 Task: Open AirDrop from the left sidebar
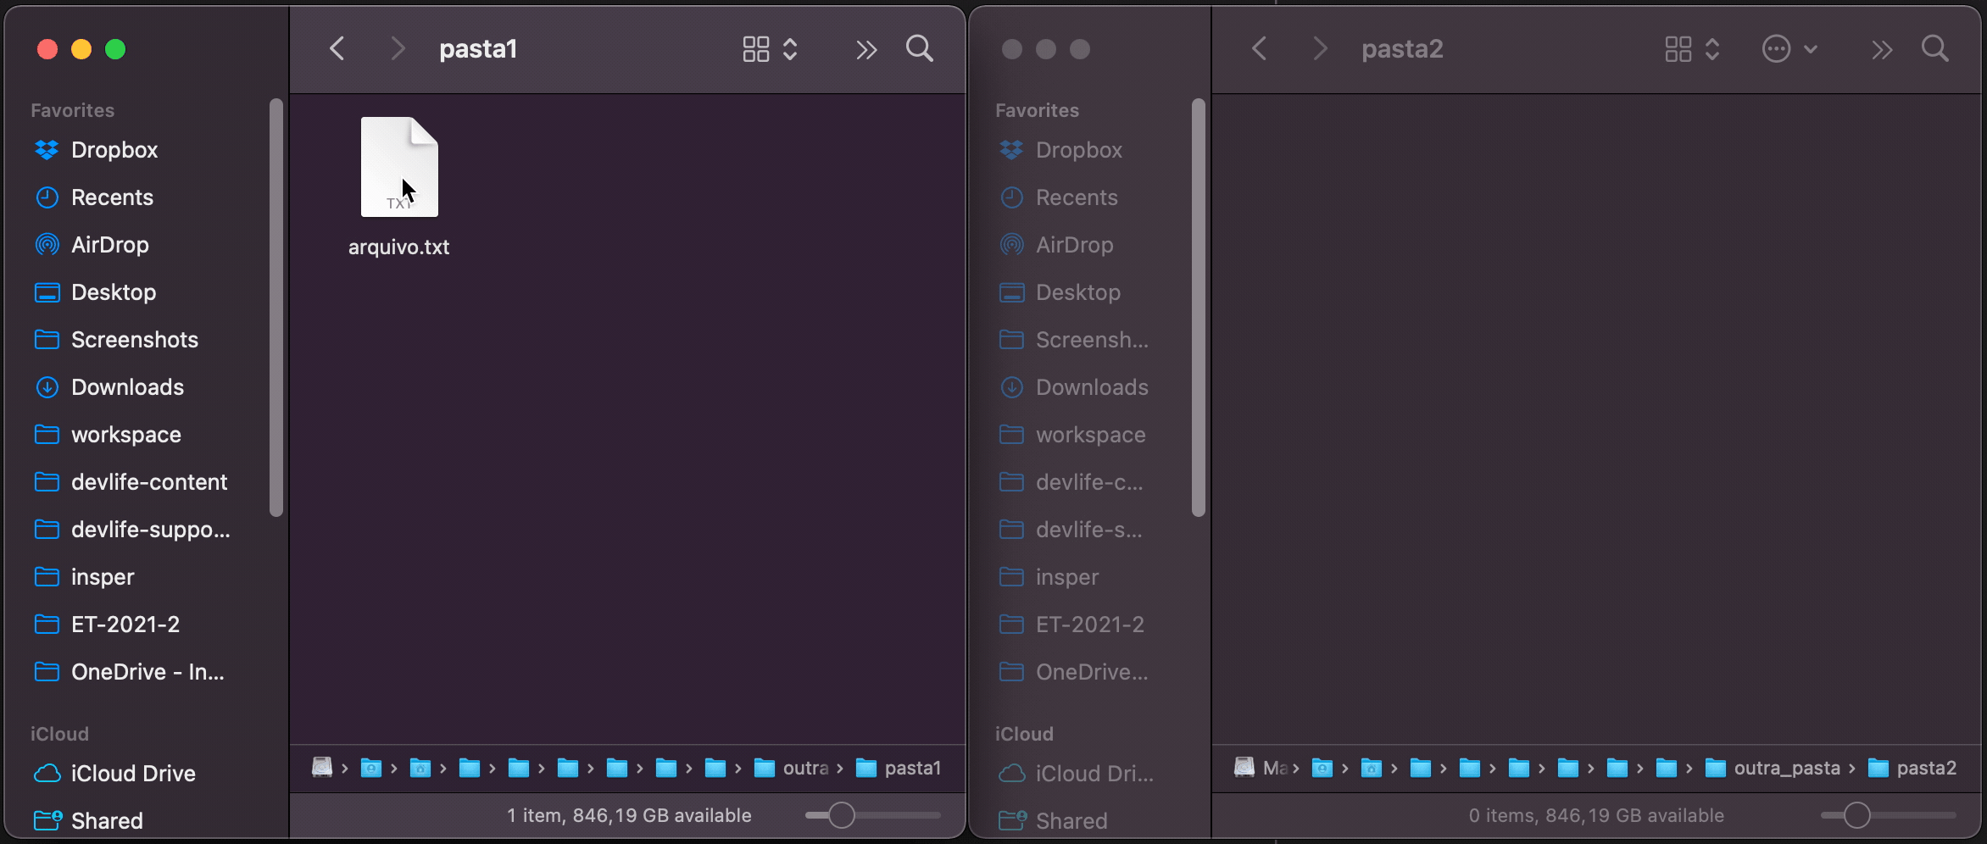(x=109, y=245)
